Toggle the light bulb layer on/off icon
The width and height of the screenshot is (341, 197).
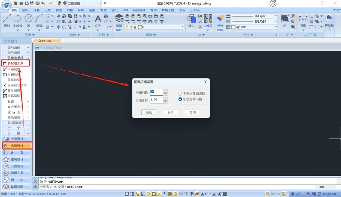coord(127,27)
